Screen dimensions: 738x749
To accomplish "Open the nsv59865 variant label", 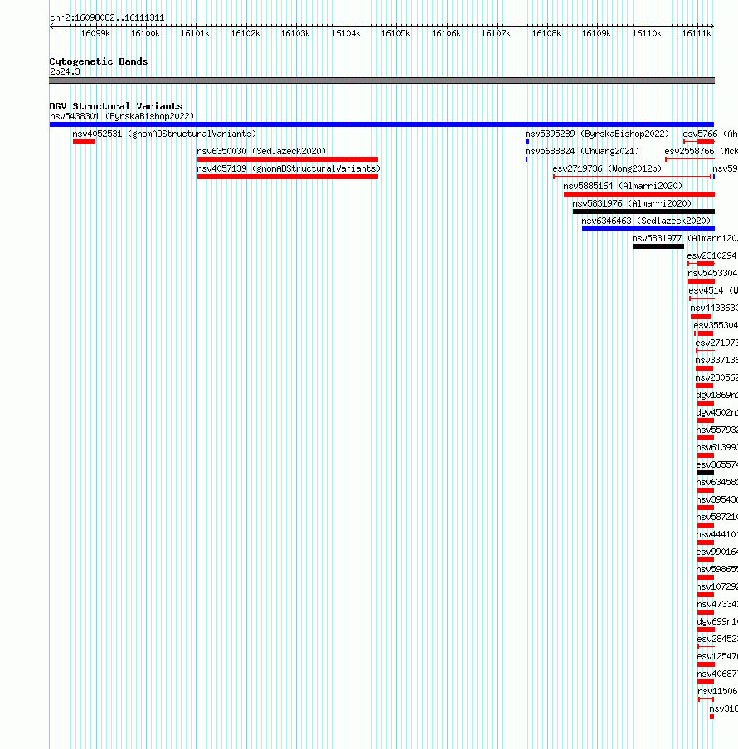I will point(717,570).
